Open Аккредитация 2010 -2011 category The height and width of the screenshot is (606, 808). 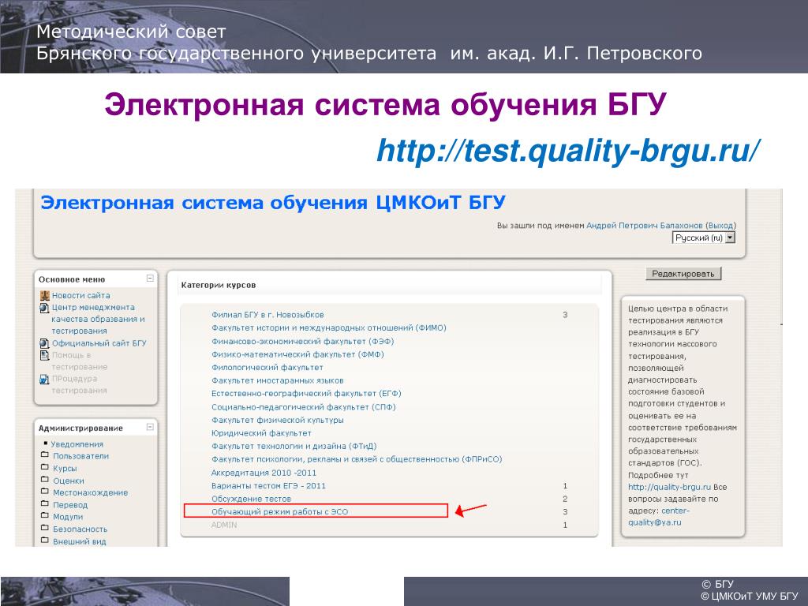264,473
